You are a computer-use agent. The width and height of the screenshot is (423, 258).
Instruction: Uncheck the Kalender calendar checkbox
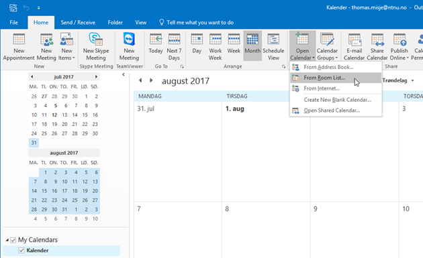[21, 251]
